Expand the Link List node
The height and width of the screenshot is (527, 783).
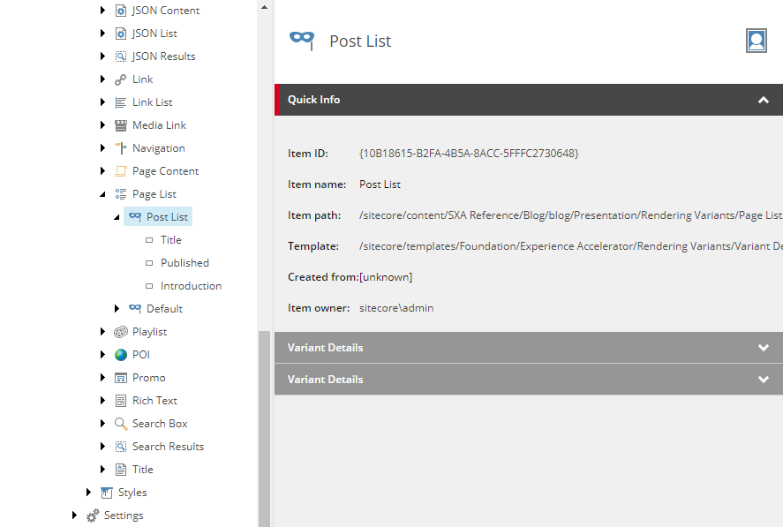pyautogui.click(x=102, y=102)
